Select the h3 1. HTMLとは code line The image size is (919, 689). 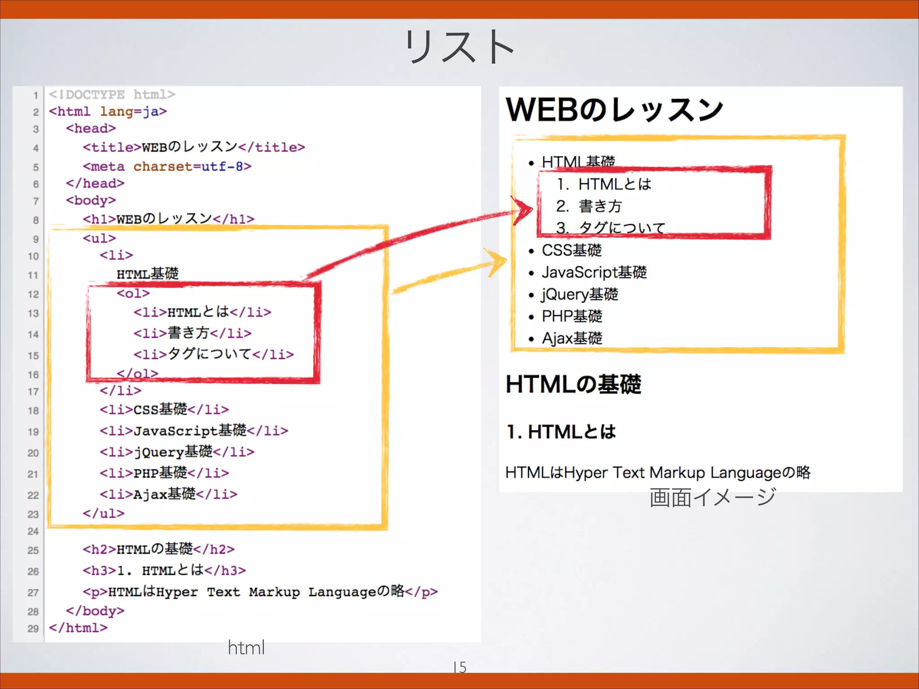[164, 570]
